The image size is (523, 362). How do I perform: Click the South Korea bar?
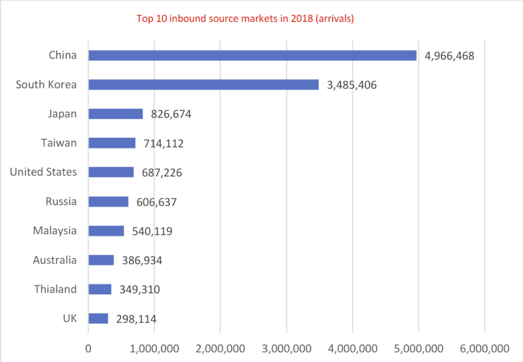coord(203,85)
